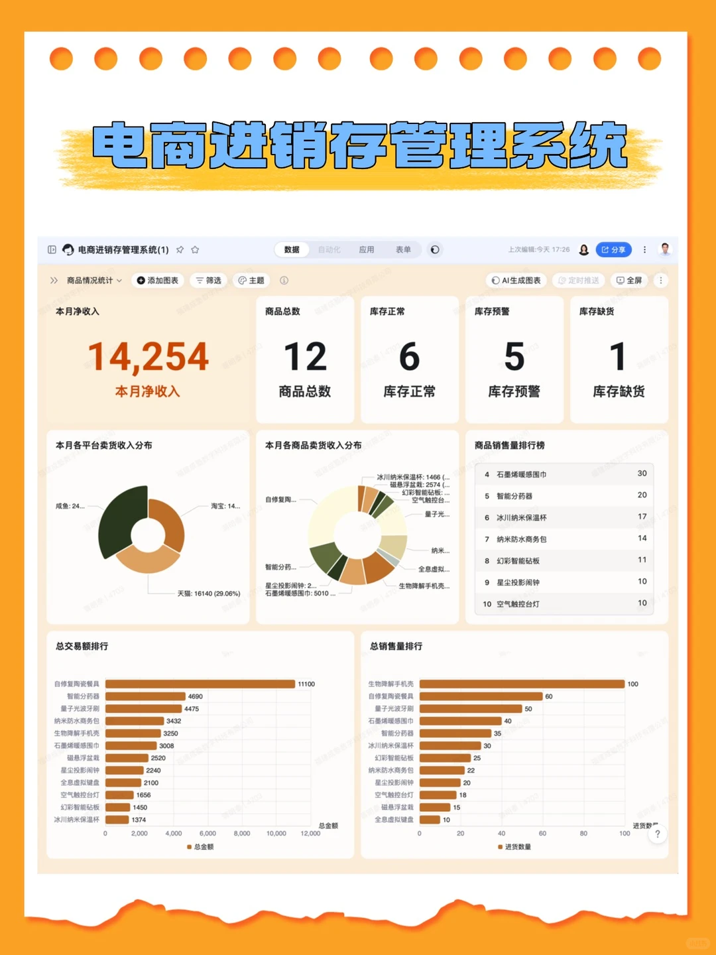Switch to the 表单 tab
Viewport: 716px width, 955px height.
point(403,250)
